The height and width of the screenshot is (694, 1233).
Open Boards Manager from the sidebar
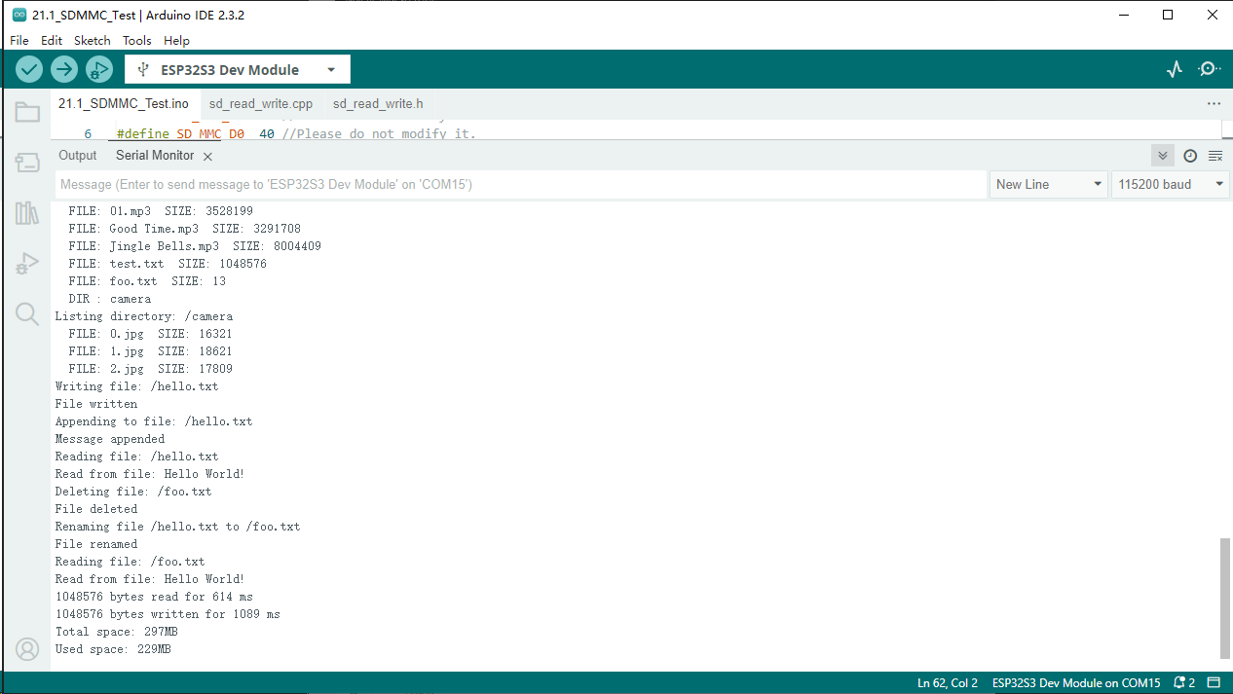coord(27,163)
